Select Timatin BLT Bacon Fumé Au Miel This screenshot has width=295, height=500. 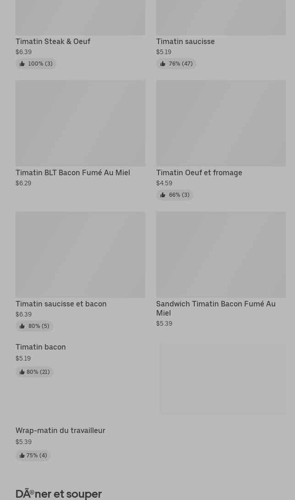[x=72, y=172]
